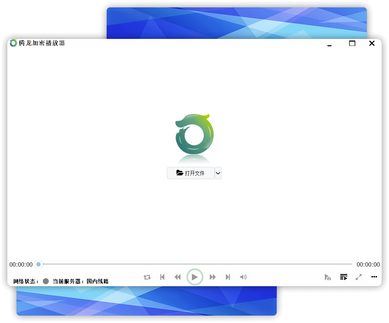389x323 pixels.
Task: Open the playback speed icon
Action: (x=328, y=277)
